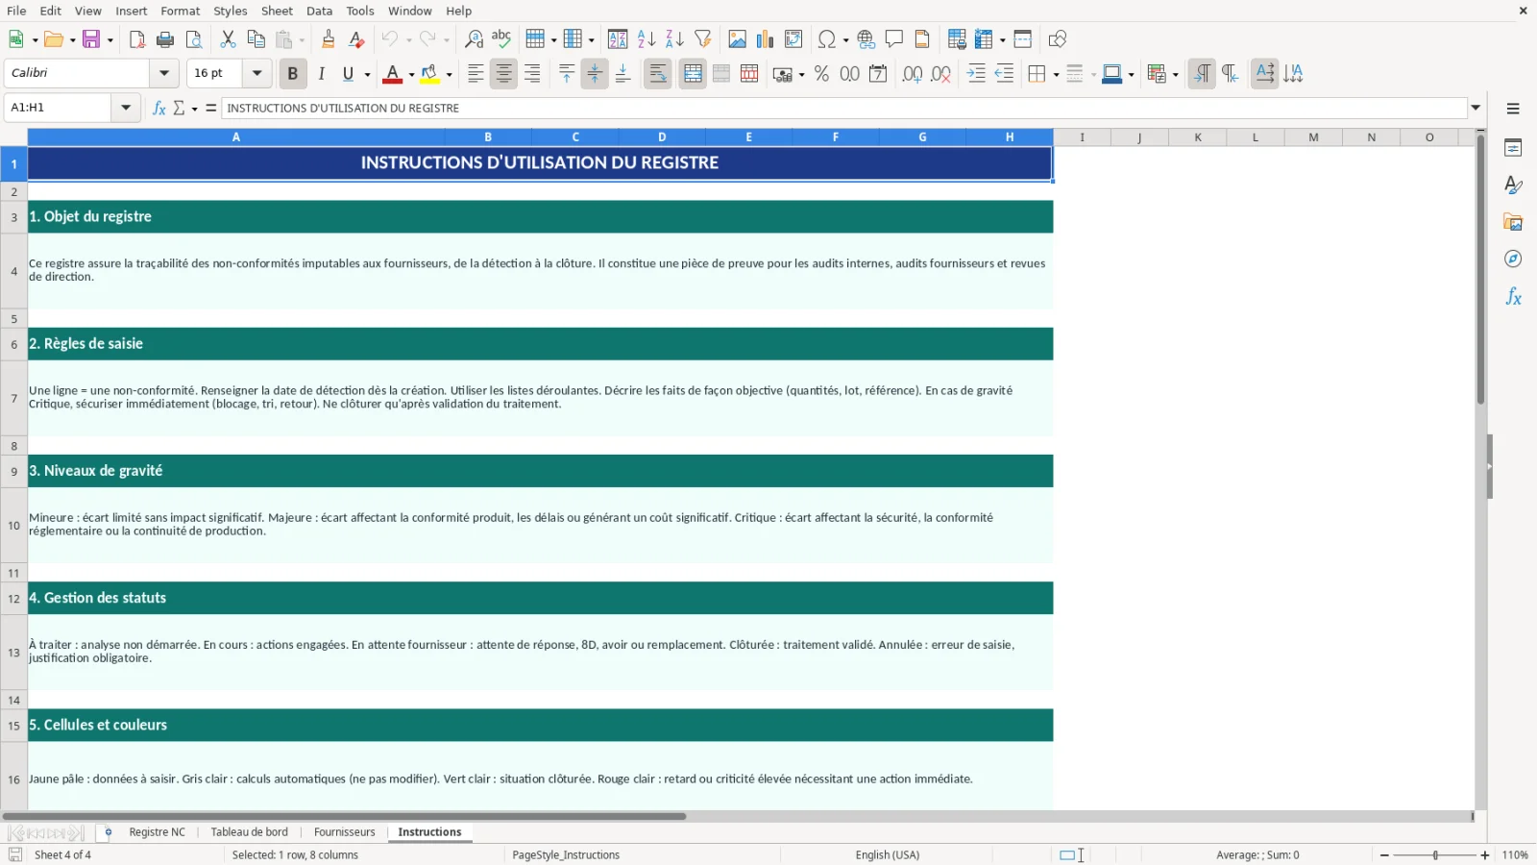1537x865 pixels.
Task: Open Borders dropdown arrow
Action: tap(1056, 75)
